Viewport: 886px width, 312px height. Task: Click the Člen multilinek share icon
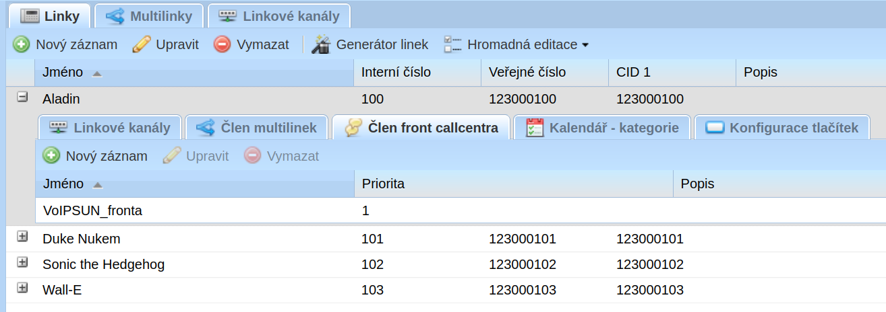205,128
